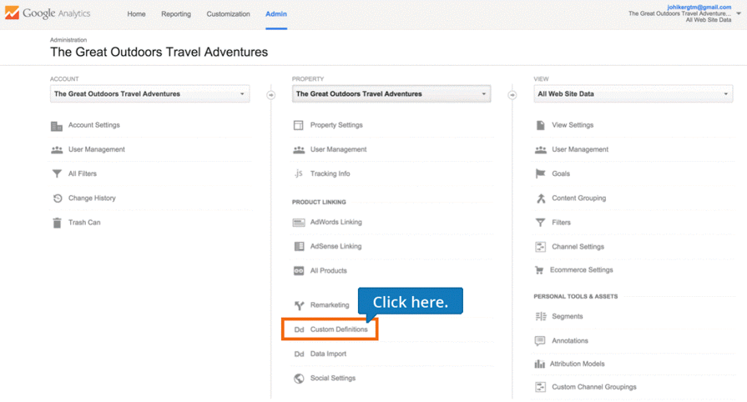Viewport: 747px width, 402px height.
Task: Click the Ecommerce Settings cart icon
Action: point(539,270)
